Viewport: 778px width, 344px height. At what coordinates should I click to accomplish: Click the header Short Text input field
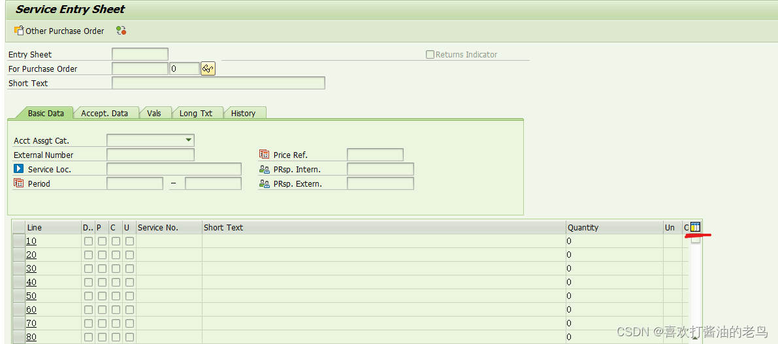coord(218,84)
